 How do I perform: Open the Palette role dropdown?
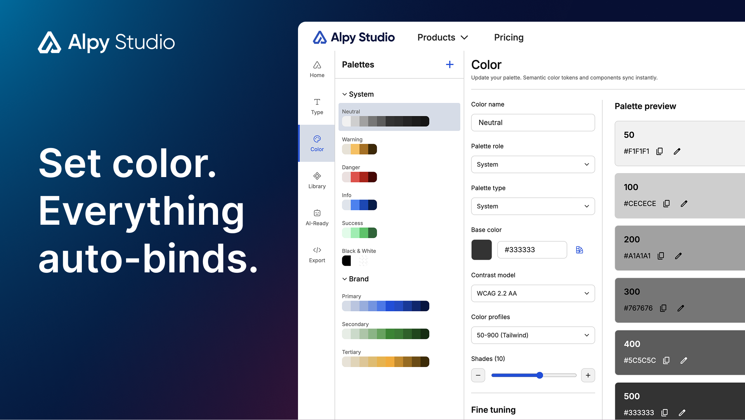coord(533,164)
